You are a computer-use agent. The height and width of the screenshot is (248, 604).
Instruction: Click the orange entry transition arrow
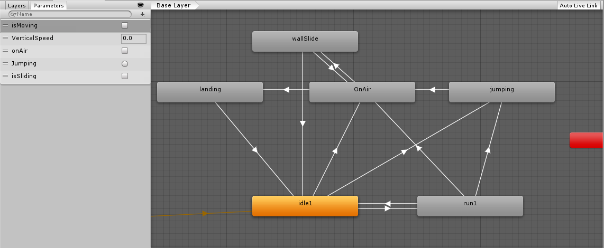205,213
